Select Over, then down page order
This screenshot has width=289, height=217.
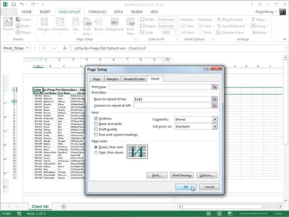coord(95,152)
